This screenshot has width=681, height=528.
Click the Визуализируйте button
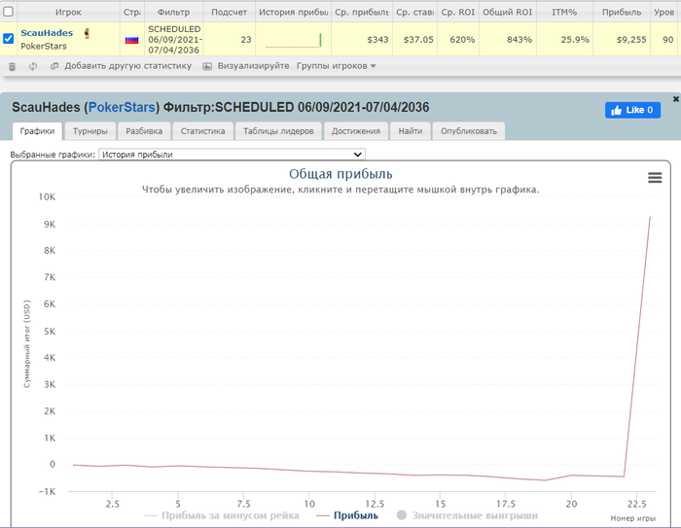(x=253, y=66)
